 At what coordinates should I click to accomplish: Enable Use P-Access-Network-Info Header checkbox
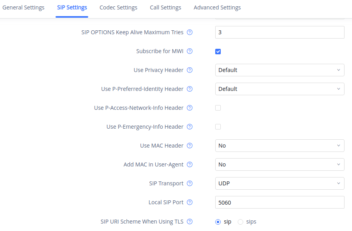[x=218, y=108]
